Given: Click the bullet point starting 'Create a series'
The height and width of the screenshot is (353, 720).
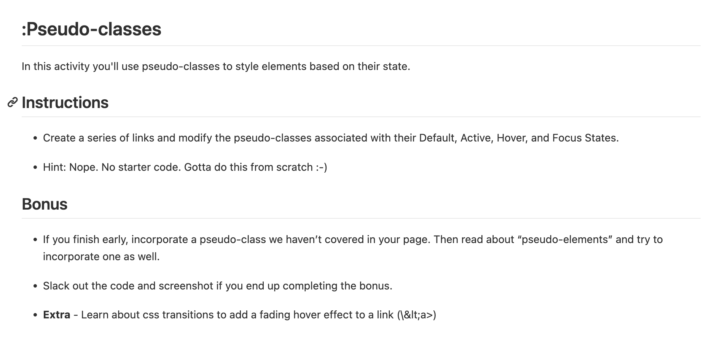Looking at the screenshot, I should [331, 138].
